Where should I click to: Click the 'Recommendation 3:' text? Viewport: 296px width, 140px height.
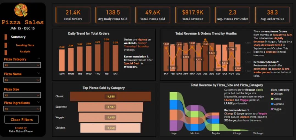237,110
